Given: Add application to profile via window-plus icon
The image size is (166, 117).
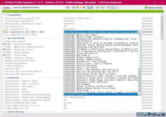Looking at the screenshot, I should (88, 7).
